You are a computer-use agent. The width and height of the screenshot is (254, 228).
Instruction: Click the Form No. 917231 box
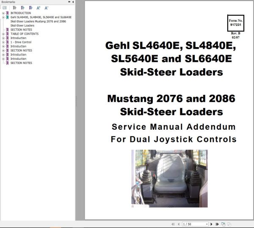click(x=236, y=23)
